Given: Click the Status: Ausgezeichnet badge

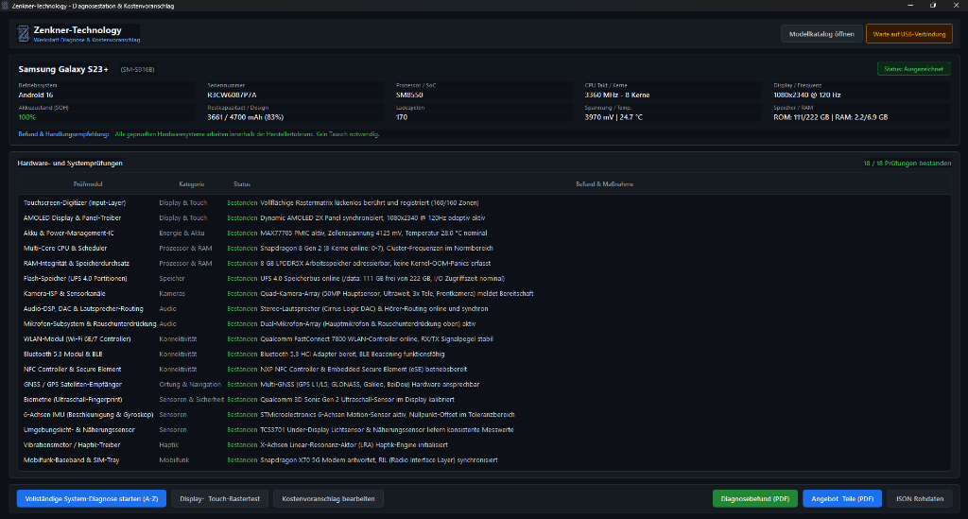Looking at the screenshot, I should [x=913, y=69].
